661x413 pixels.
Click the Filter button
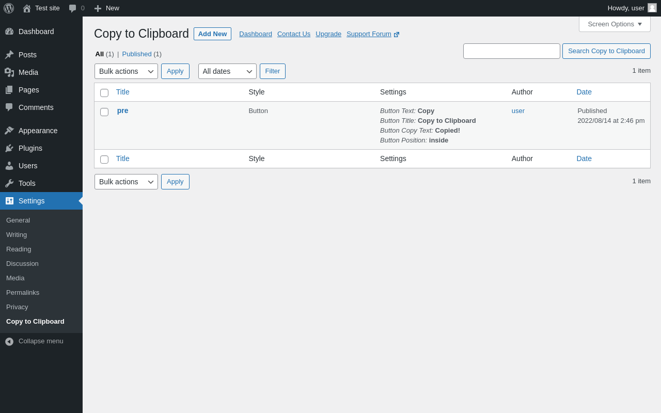[273, 71]
